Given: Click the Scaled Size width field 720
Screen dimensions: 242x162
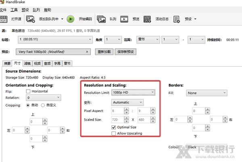Looking at the screenshot, I should [x=118, y=120].
